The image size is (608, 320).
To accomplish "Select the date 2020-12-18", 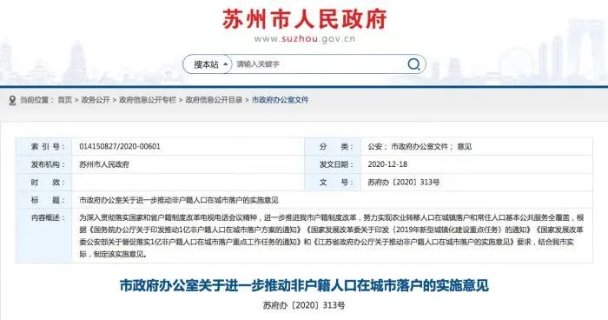I will 387,164.
